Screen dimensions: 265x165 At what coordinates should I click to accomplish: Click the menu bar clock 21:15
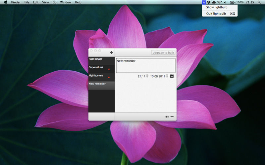coord(250,2)
